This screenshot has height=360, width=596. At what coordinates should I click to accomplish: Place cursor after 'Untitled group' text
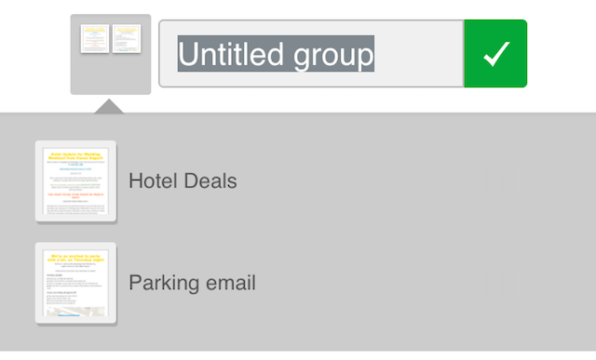coord(418,54)
